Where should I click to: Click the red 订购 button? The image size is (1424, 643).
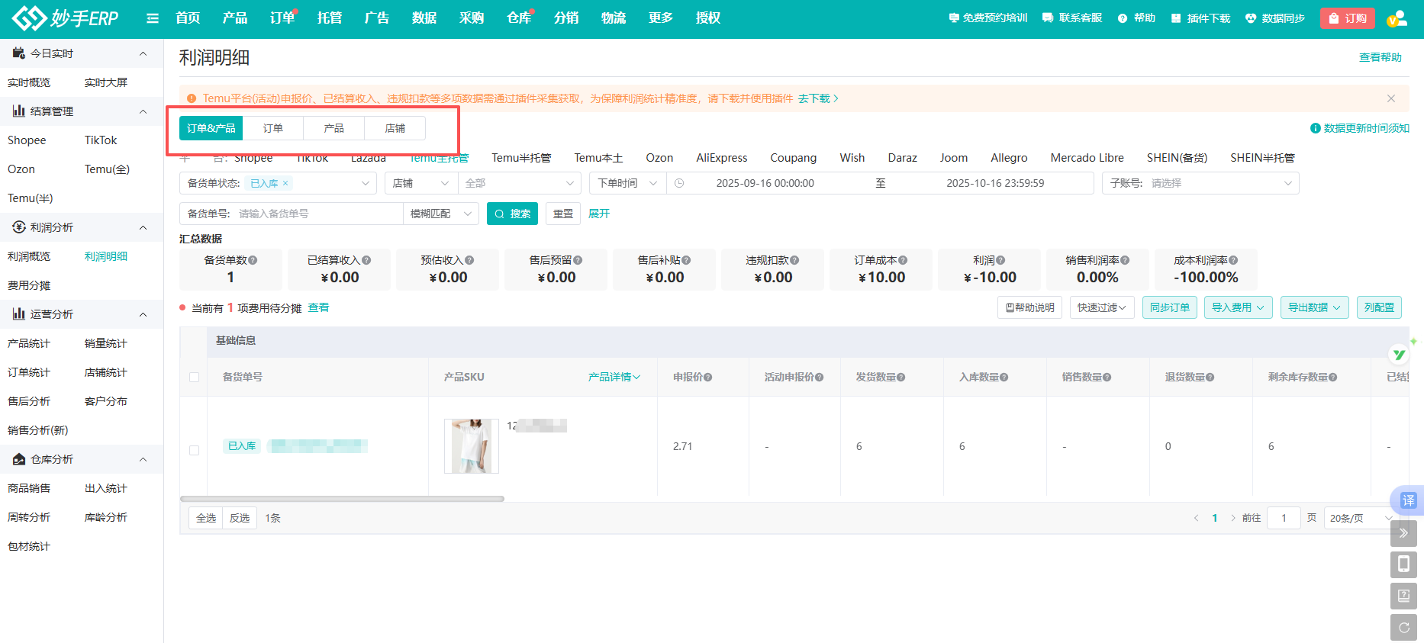point(1348,18)
